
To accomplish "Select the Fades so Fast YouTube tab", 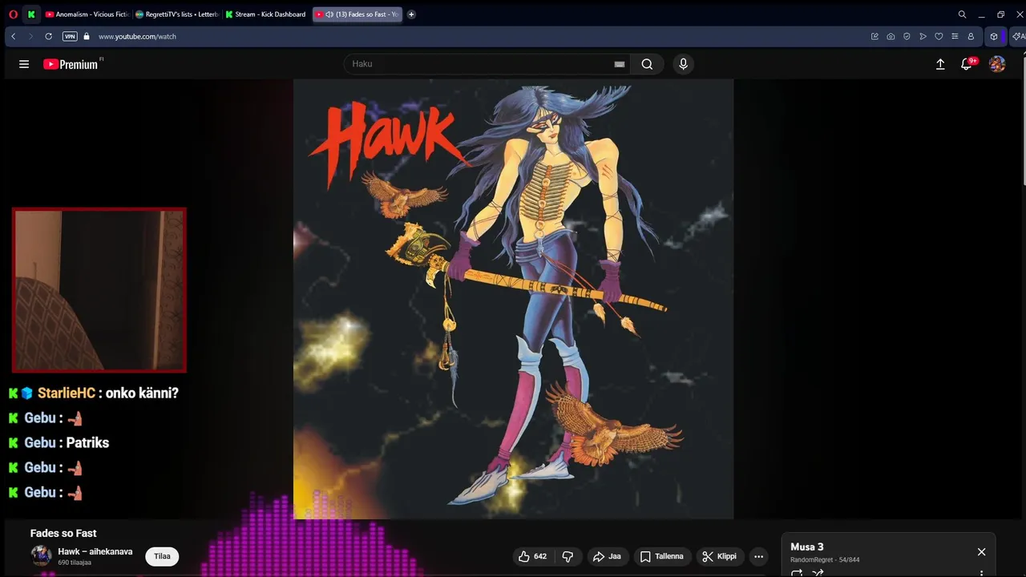I will click(357, 14).
